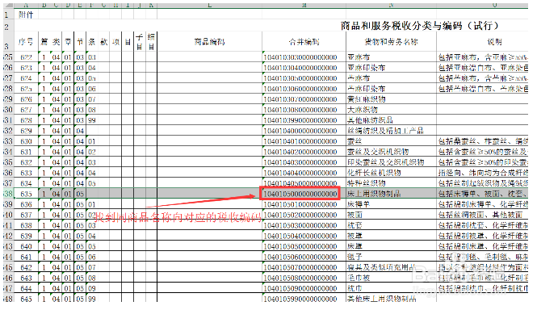Select the 亚麻印染布 name cell
Image resolution: width=537 pixels, height=310 pixels.
391,68
